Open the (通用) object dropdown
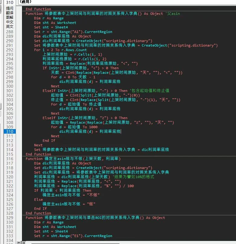236x244 pixels. tap(127, 2)
